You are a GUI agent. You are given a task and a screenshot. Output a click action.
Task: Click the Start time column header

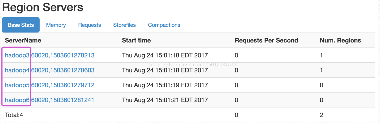(136, 40)
